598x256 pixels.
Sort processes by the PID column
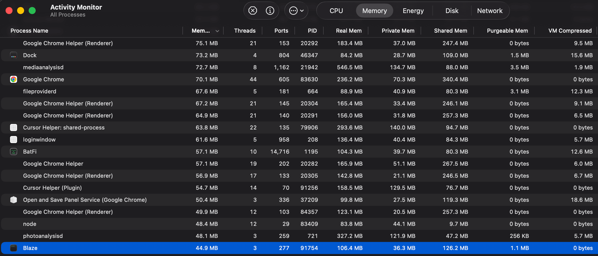click(x=312, y=31)
